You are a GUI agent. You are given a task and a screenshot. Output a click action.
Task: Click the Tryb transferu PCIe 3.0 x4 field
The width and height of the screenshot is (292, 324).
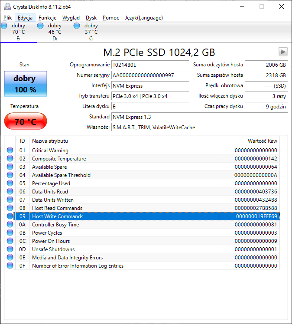pos(150,96)
